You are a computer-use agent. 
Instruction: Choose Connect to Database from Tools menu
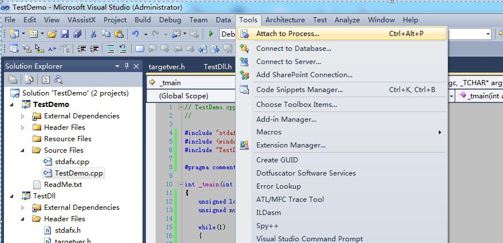tap(341, 49)
